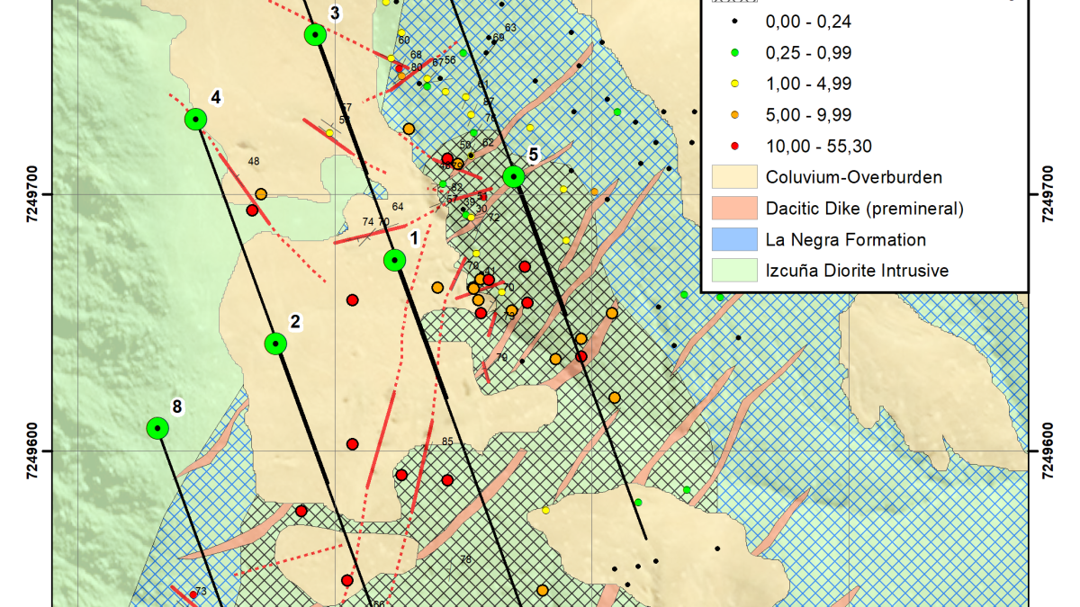Click the green drill hole marker 3
Viewport: 1080px width, 607px height.
(315, 34)
